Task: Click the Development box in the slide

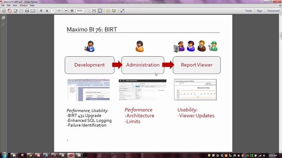Action: coord(89,65)
